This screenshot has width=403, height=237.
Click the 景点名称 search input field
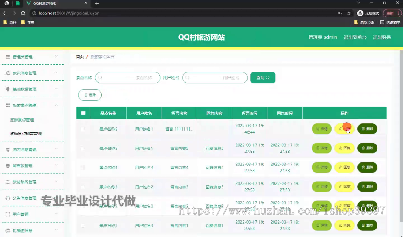click(128, 77)
